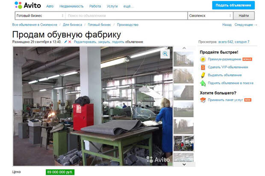
Task: Click the Премиум-размещение coin icon
Action: [203, 59]
